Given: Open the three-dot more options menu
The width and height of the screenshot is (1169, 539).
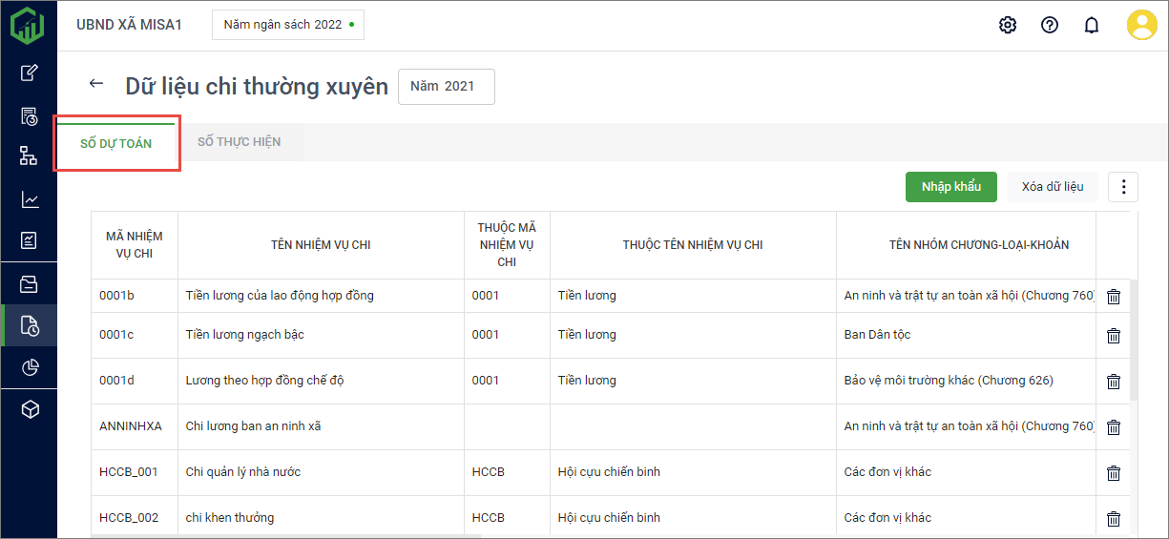Looking at the screenshot, I should (x=1123, y=187).
